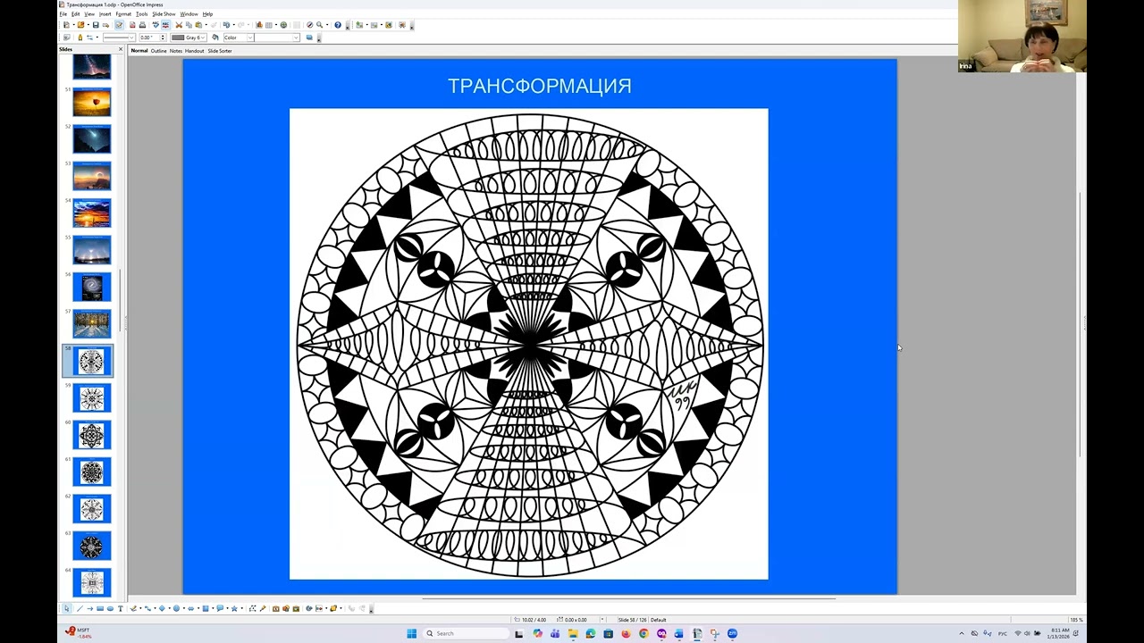Toggle the Shadow icon in toolbar

click(309, 38)
